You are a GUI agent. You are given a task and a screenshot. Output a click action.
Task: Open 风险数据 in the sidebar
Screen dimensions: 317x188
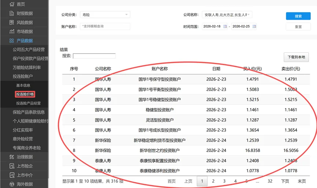coord(25,22)
